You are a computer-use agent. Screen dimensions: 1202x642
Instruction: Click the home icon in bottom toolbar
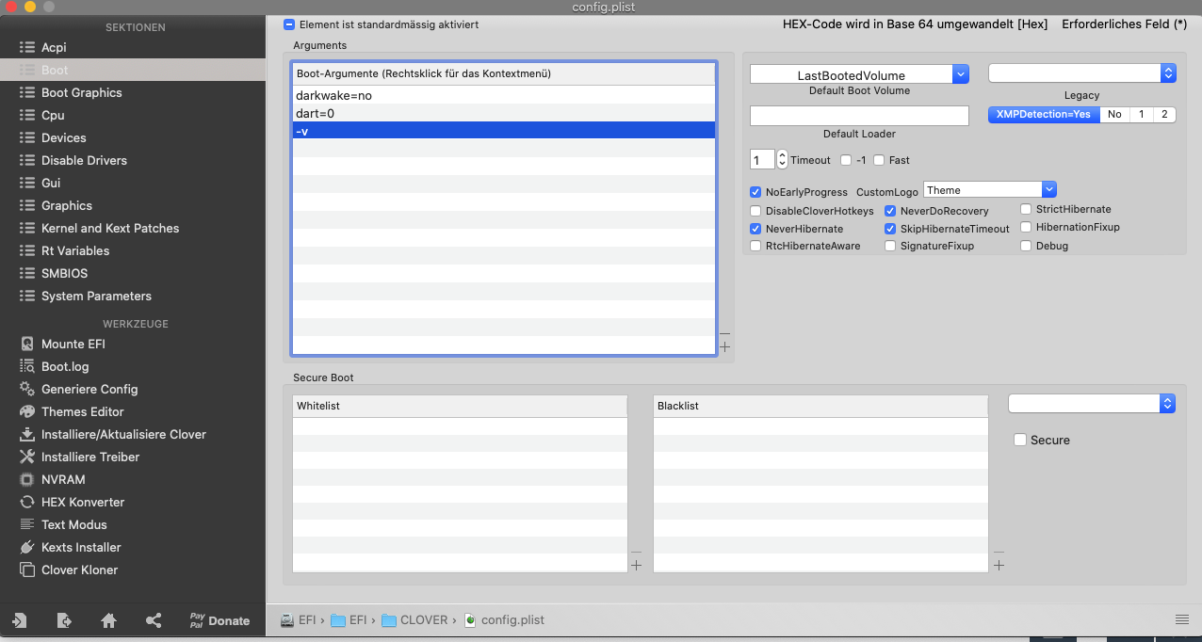(x=109, y=620)
